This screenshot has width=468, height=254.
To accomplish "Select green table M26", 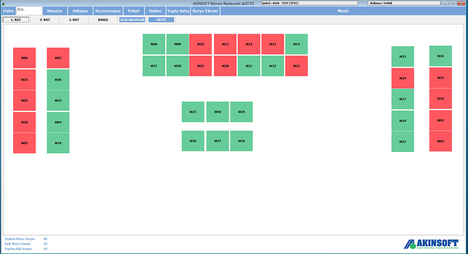I will pos(58,80).
